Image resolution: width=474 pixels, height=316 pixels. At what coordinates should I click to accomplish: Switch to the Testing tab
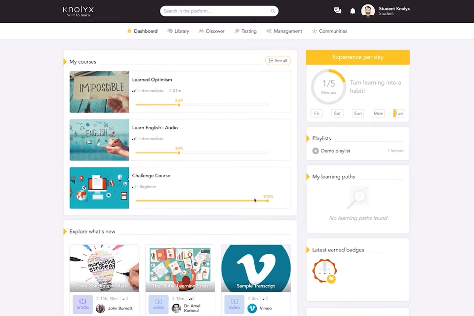click(x=245, y=31)
